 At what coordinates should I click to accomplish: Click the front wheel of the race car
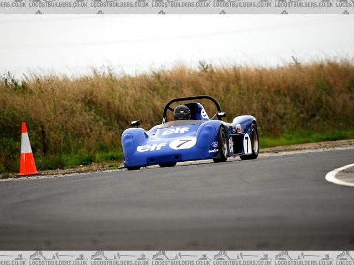point(222,145)
